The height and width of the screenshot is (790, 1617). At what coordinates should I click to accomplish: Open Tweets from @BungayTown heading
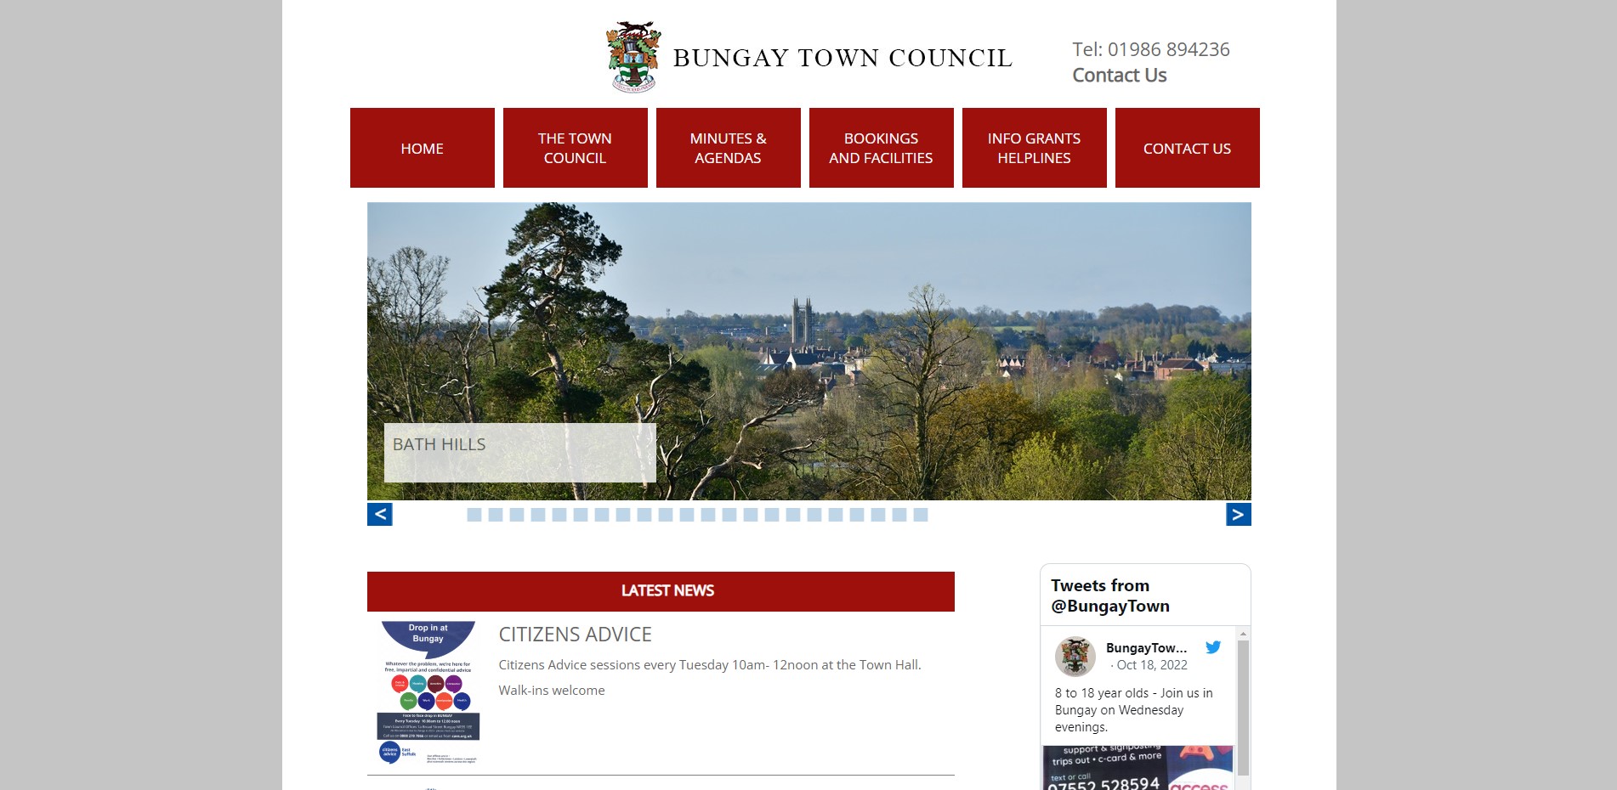click(1110, 595)
